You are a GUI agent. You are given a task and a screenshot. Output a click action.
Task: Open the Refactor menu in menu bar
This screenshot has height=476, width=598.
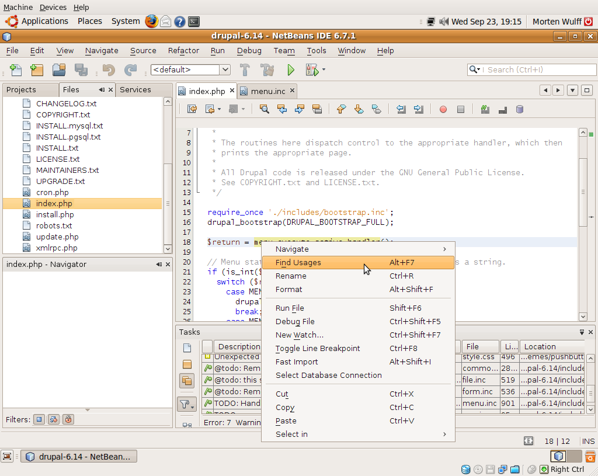coord(183,50)
